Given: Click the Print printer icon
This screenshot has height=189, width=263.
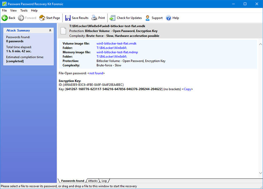Looking at the screenshot, I should (94, 18).
